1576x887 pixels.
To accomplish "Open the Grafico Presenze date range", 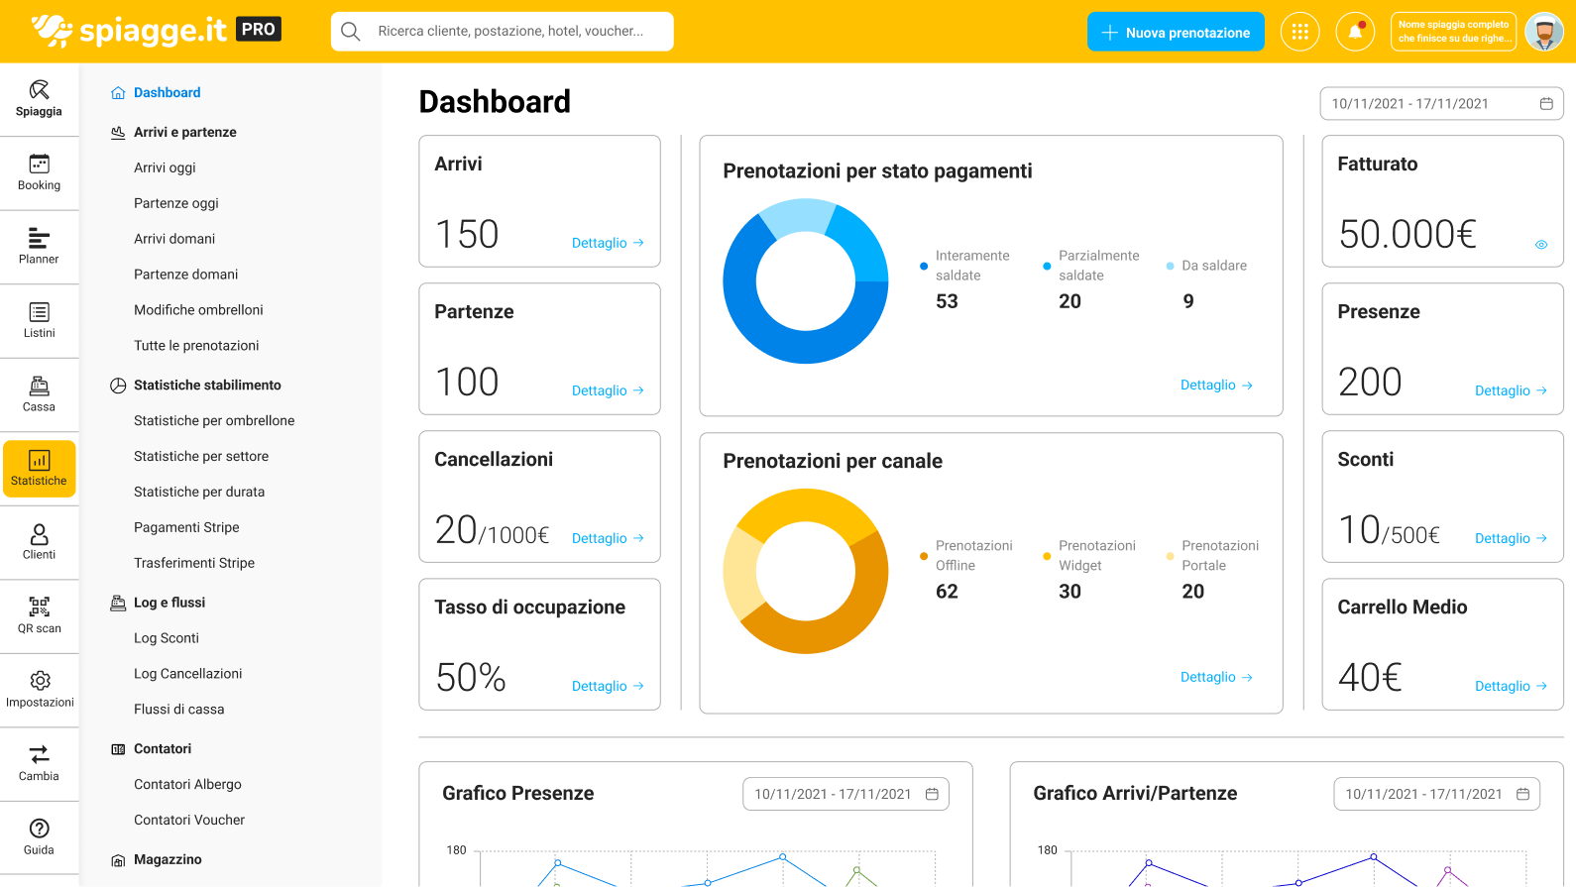I will (845, 795).
